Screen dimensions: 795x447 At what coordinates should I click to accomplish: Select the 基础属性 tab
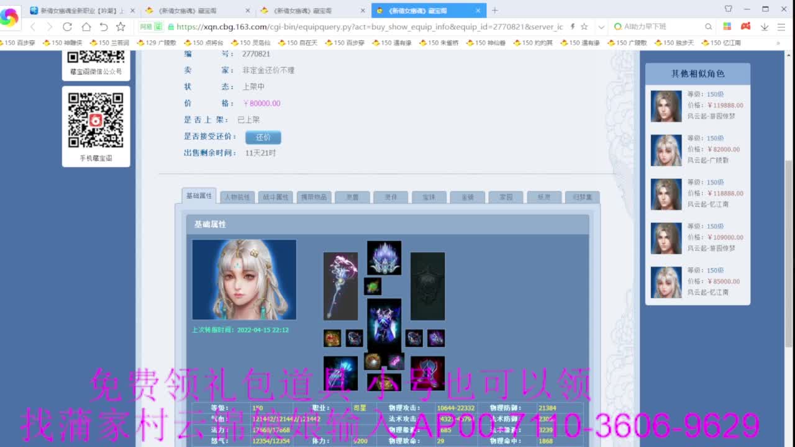199,196
